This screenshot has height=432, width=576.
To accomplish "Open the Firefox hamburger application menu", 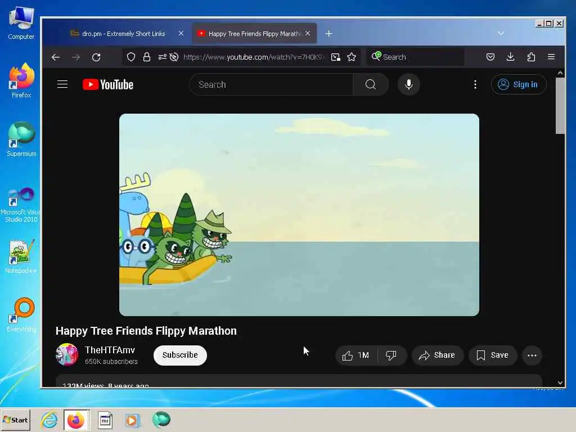I will coord(551,57).
